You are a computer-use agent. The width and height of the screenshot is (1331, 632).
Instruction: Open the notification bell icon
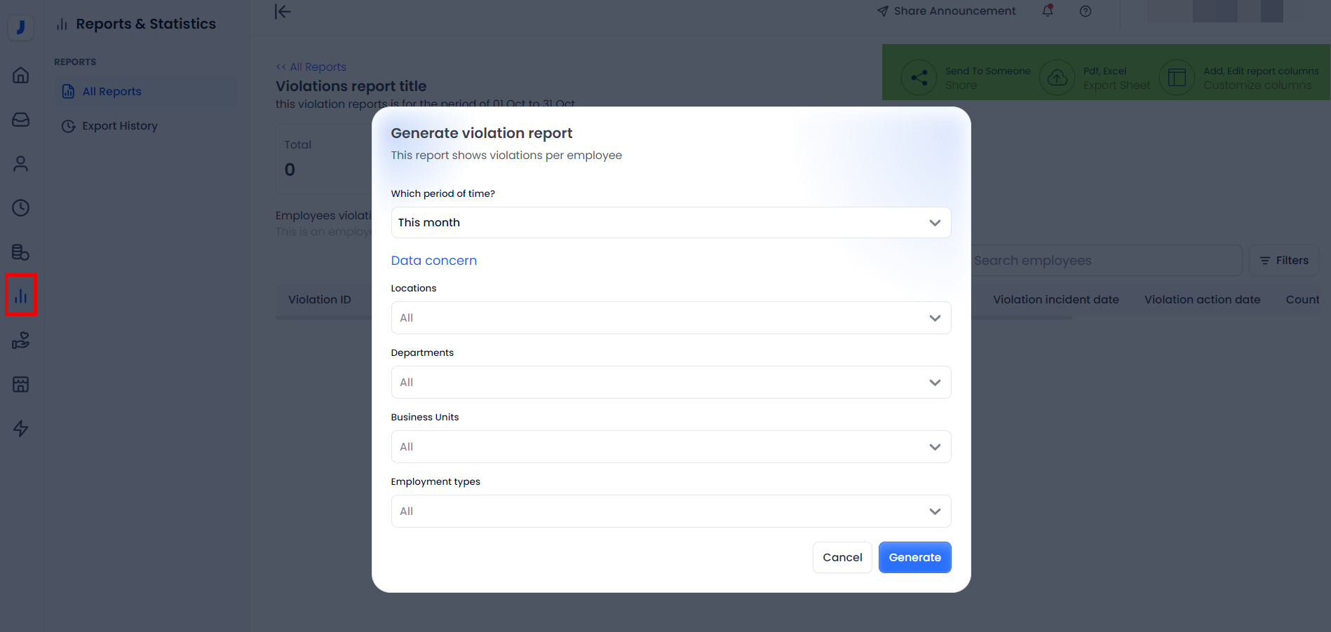[1048, 11]
